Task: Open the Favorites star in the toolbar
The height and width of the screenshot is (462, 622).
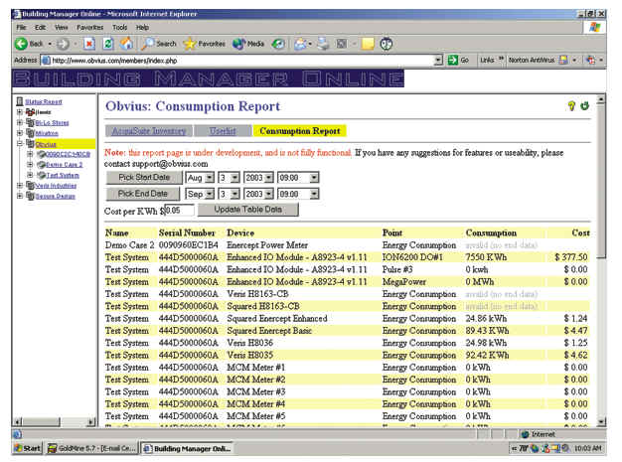Action: pyautogui.click(x=205, y=44)
